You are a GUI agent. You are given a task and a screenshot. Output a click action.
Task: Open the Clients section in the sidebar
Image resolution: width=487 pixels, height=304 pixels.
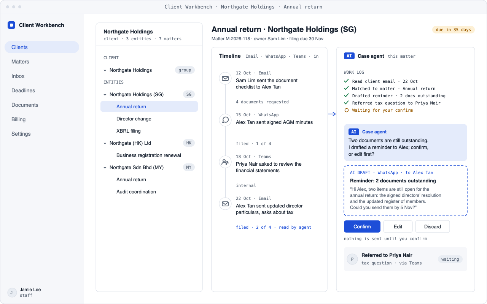pos(42,47)
